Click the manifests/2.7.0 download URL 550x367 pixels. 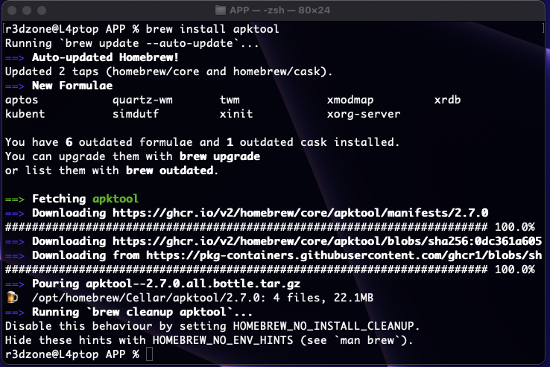(300, 213)
